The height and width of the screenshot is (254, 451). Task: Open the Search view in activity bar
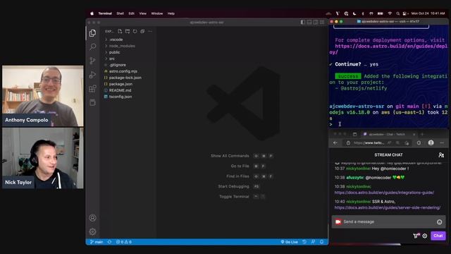(92, 47)
